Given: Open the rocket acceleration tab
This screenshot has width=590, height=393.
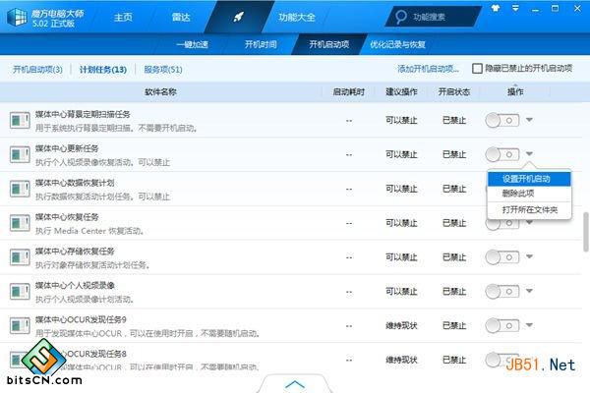Looking at the screenshot, I should coord(239,17).
